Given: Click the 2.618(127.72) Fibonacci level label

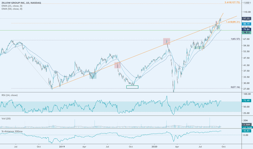Looking at the screenshot, I should tap(232, 2).
